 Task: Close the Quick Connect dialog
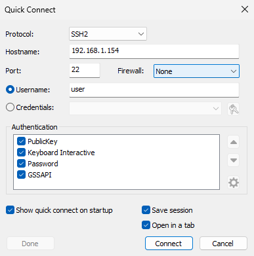pos(245,9)
